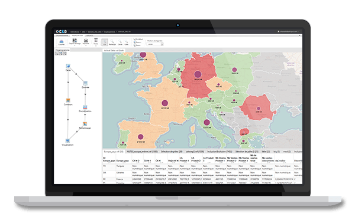
Task: Open the Couches layers tool
Action: (x=62, y=42)
